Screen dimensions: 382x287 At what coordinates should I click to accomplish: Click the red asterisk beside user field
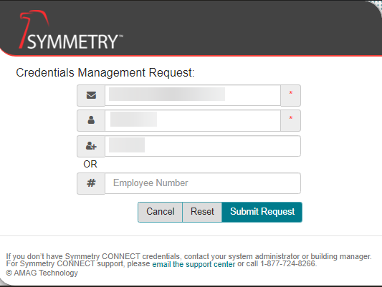tap(291, 118)
